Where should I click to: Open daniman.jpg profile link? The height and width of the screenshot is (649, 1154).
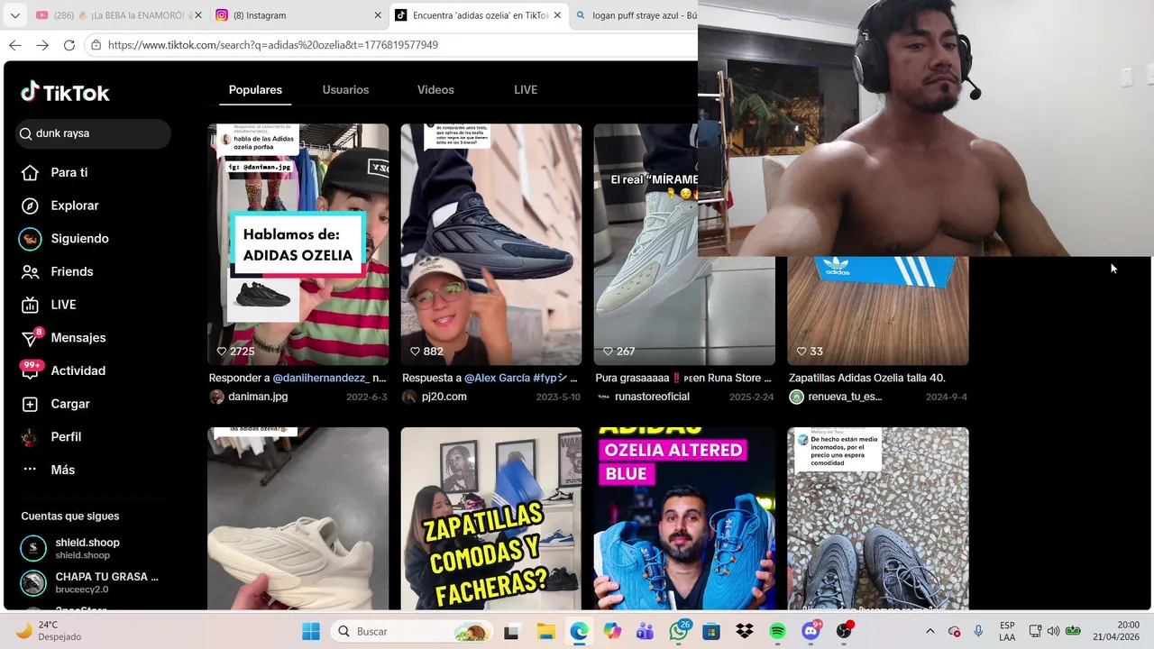pos(258,397)
